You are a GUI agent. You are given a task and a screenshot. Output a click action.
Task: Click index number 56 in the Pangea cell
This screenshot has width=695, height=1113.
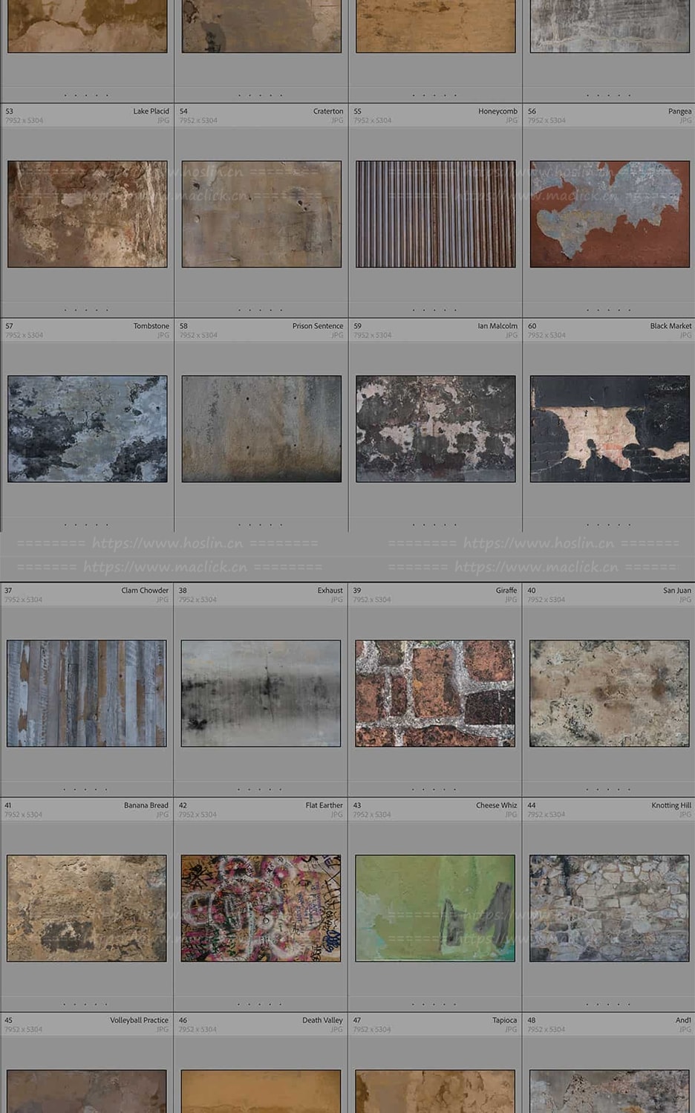tap(532, 111)
